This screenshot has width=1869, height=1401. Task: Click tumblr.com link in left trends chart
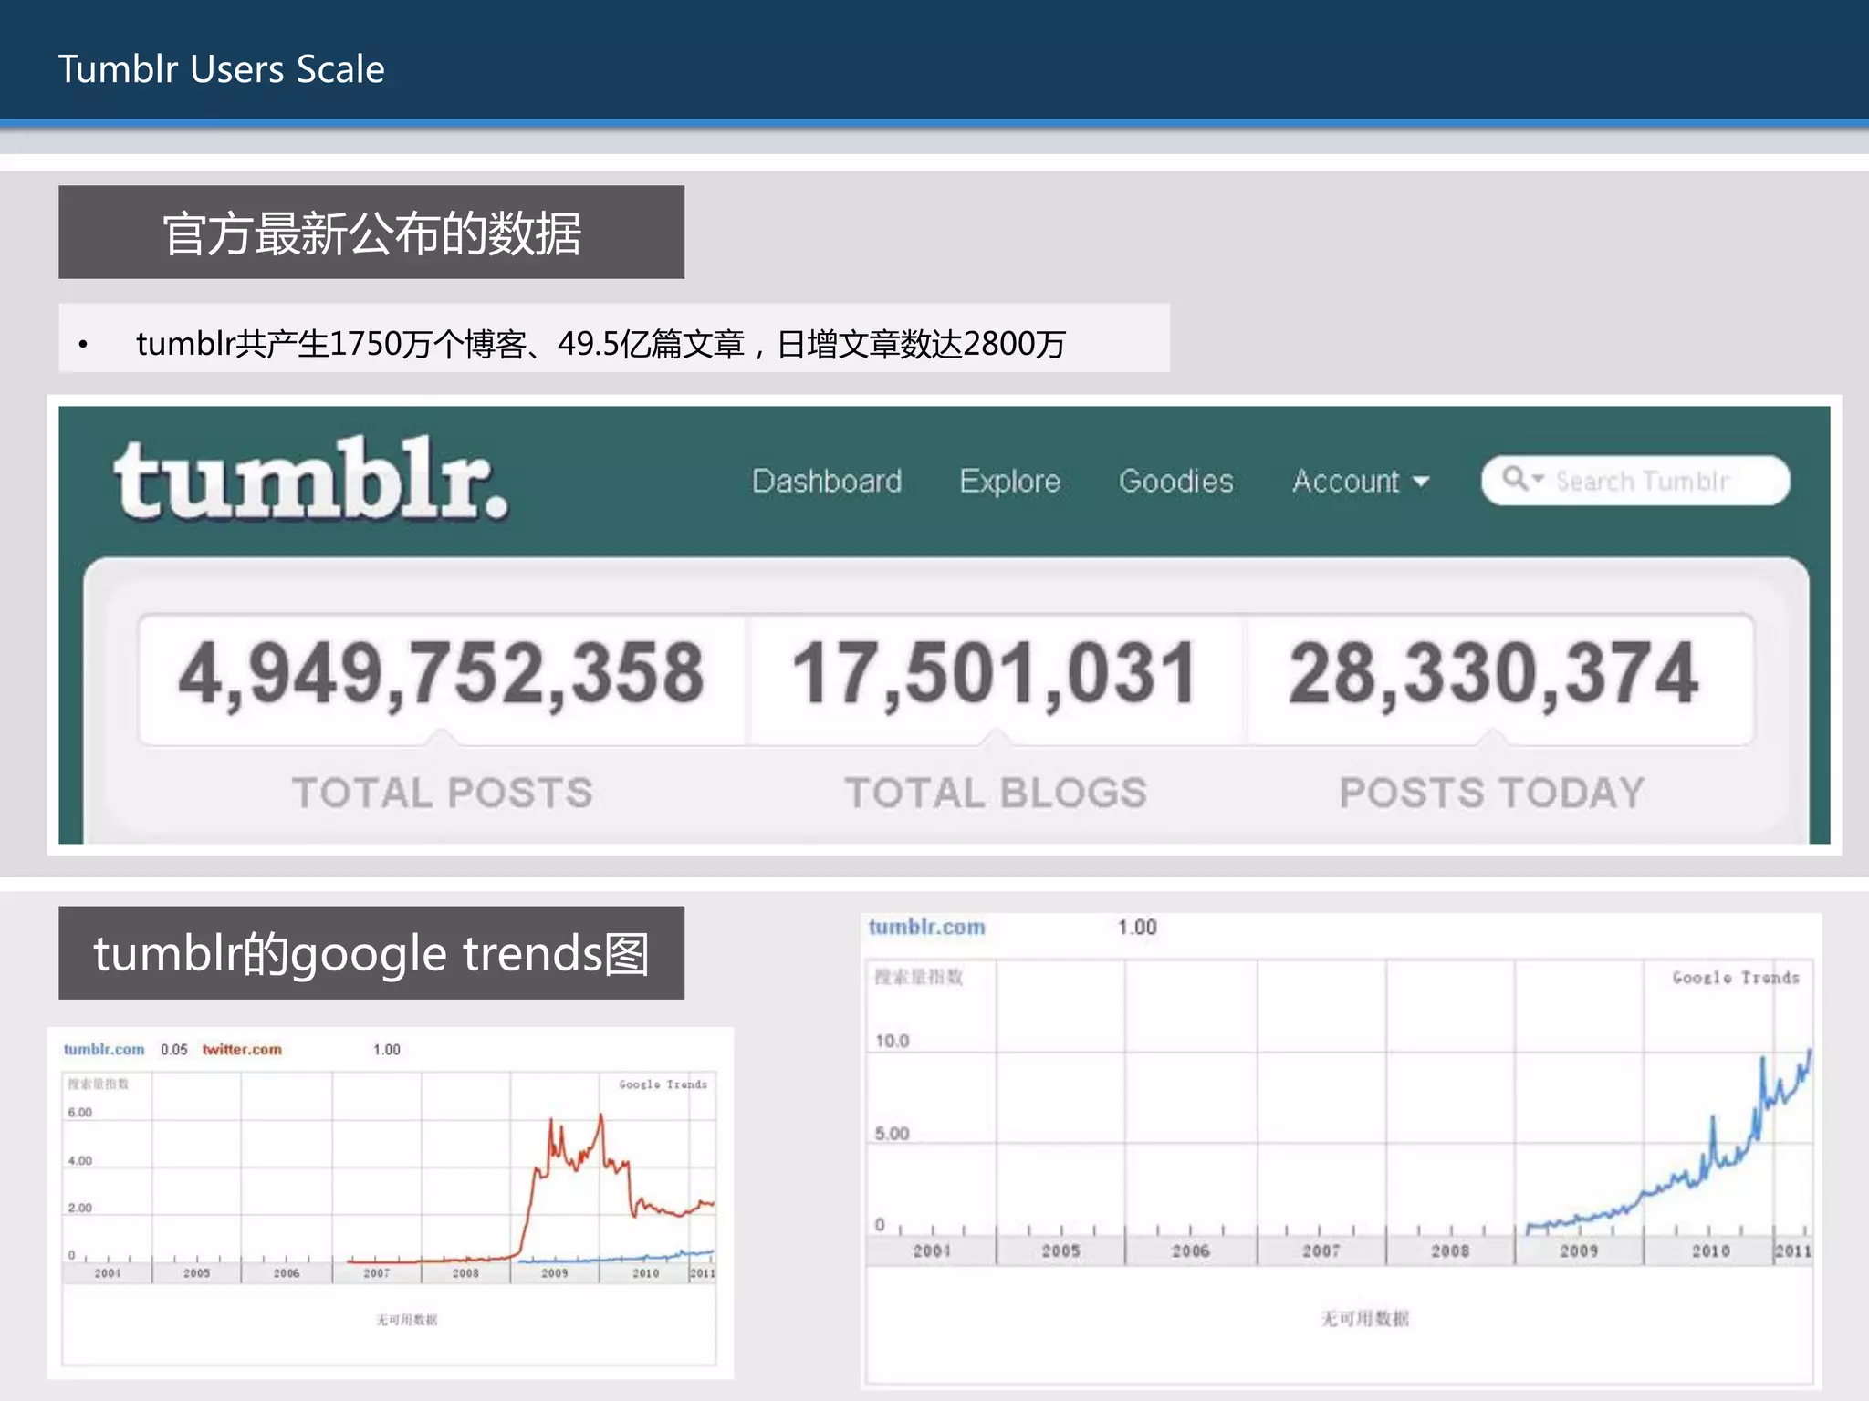tap(104, 1049)
